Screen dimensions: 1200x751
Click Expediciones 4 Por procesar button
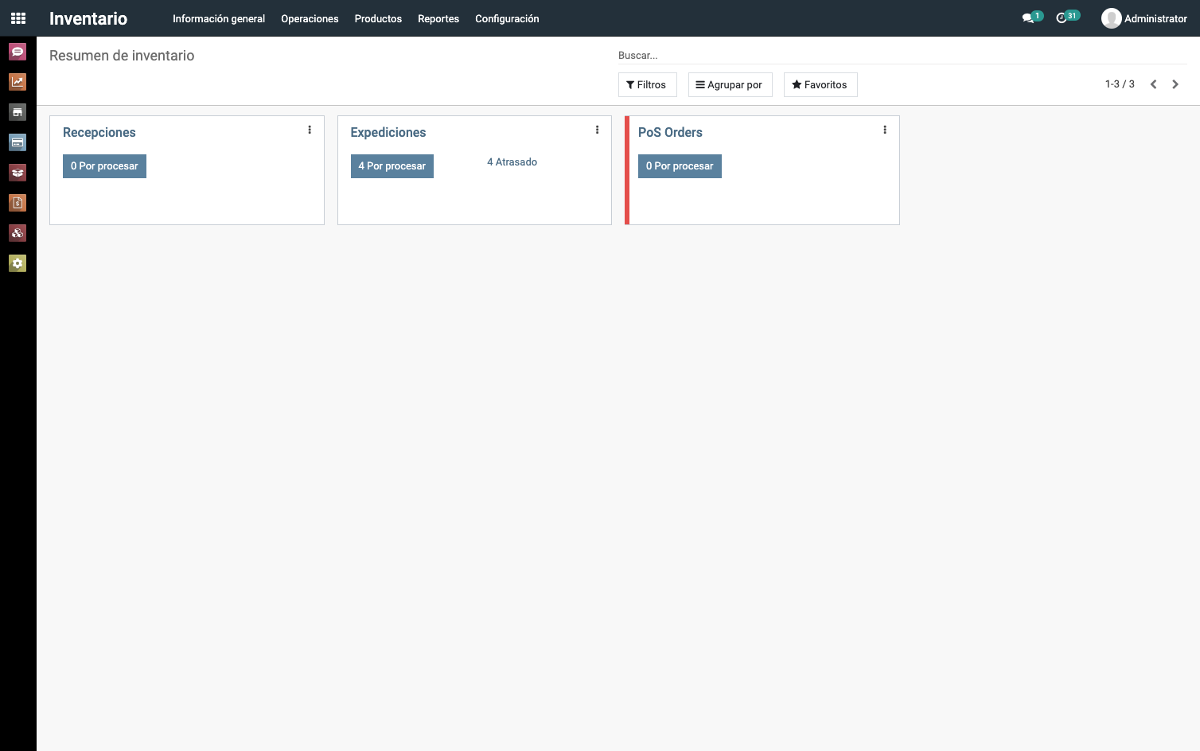pyautogui.click(x=392, y=166)
